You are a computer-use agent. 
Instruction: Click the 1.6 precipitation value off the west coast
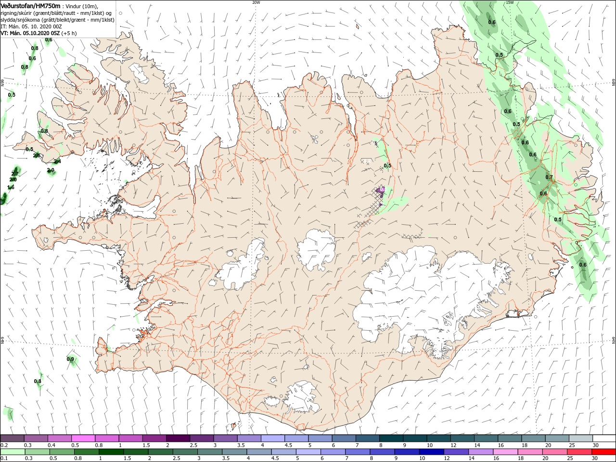coord(11,187)
